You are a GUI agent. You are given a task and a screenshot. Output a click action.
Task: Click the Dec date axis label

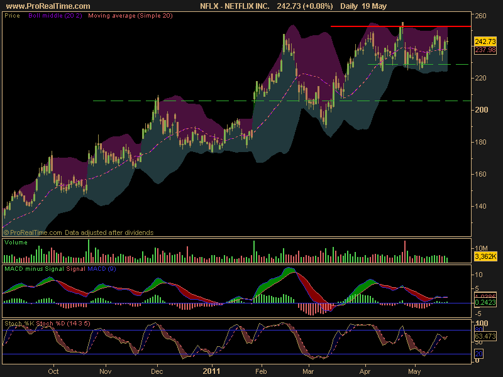pos(157,371)
